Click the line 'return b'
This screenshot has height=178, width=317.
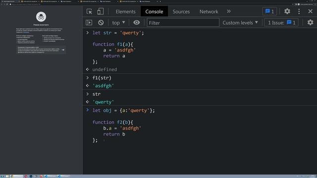click(114, 134)
